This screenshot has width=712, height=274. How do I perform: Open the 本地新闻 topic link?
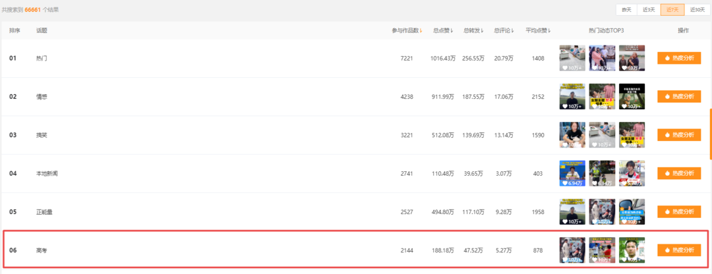point(47,173)
